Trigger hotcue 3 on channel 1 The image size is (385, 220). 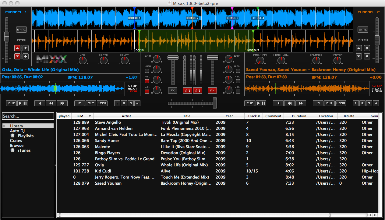(131, 103)
